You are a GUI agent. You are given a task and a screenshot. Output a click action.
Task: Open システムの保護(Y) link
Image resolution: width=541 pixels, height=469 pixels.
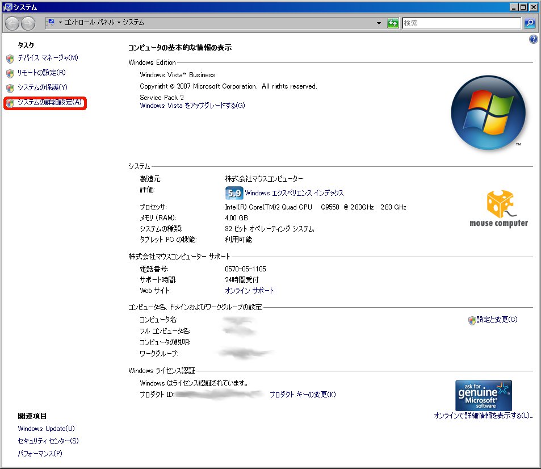[43, 87]
